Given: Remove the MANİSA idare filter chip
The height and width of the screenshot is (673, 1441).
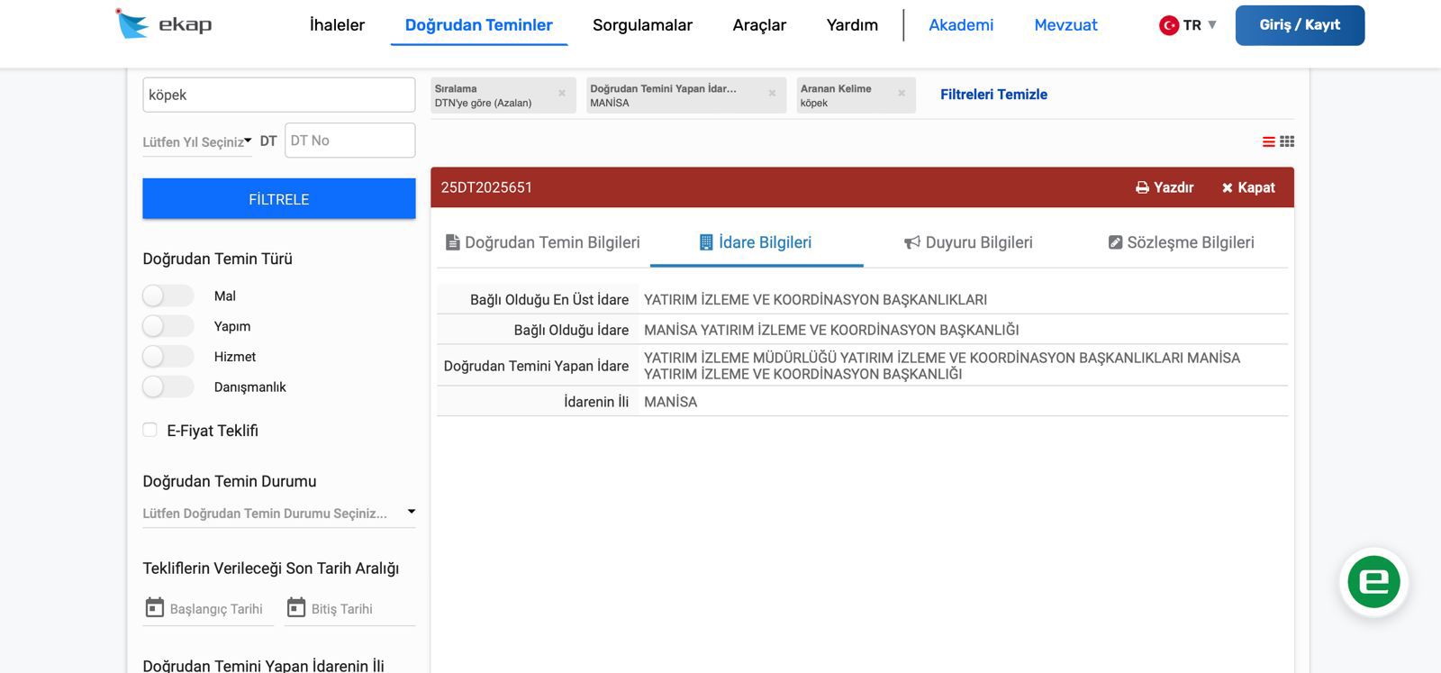Looking at the screenshot, I should pyautogui.click(x=772, y=94).
